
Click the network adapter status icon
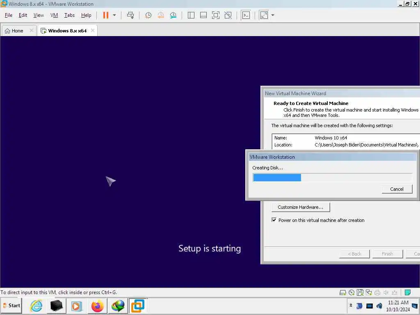369,292
